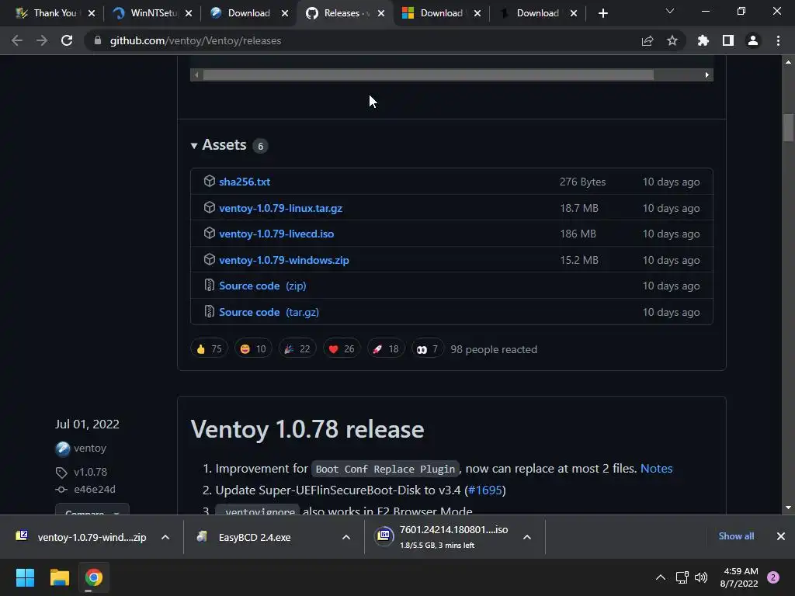Image resolution: width=795 pixels, height=596 pixels.
Task: Show all downloads
Action: coord(736,536)
